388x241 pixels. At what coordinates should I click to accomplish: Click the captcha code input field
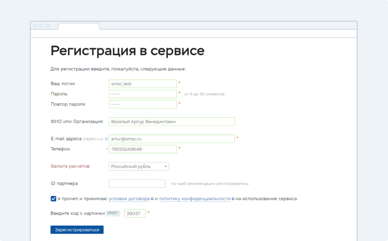(x=135, y=213)
